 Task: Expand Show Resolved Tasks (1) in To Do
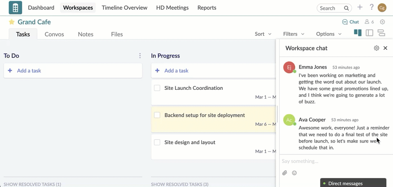(32, 184)
